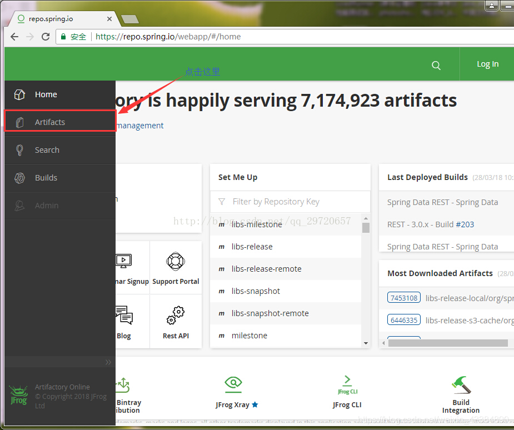Click the blue management link under heading
The width and height of the screenshot is (514, 430).
(x=140, y=126)
